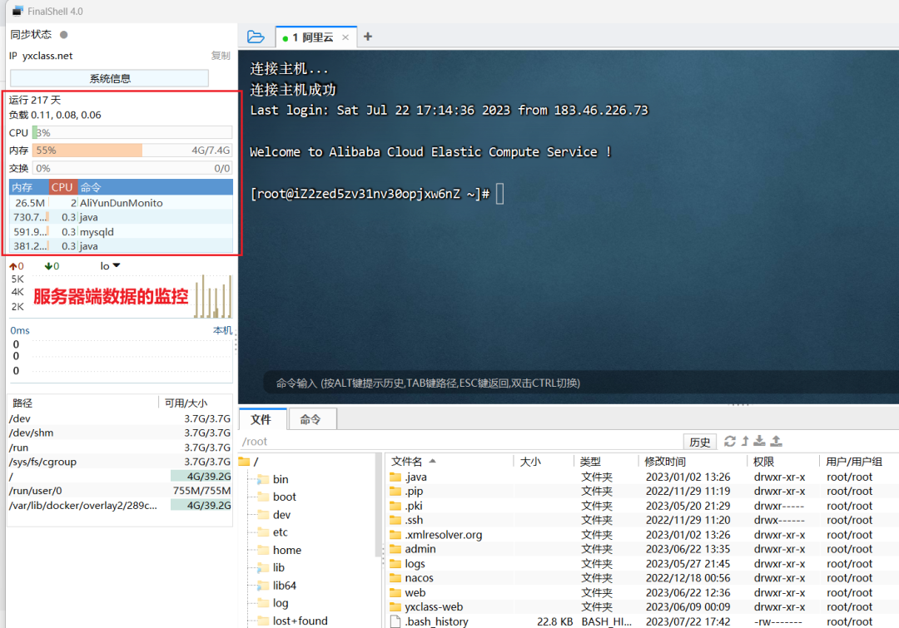Image resolution: width=899 pixels, height=628 pixels.
Task: Click the upload file icon
Action: point(777,442)
